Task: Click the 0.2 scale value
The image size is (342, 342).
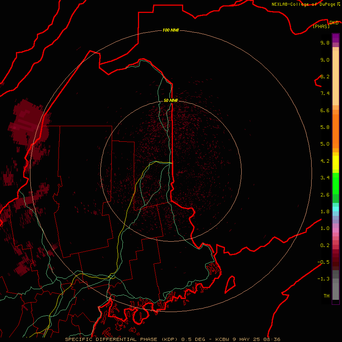Action: (325, 245)
